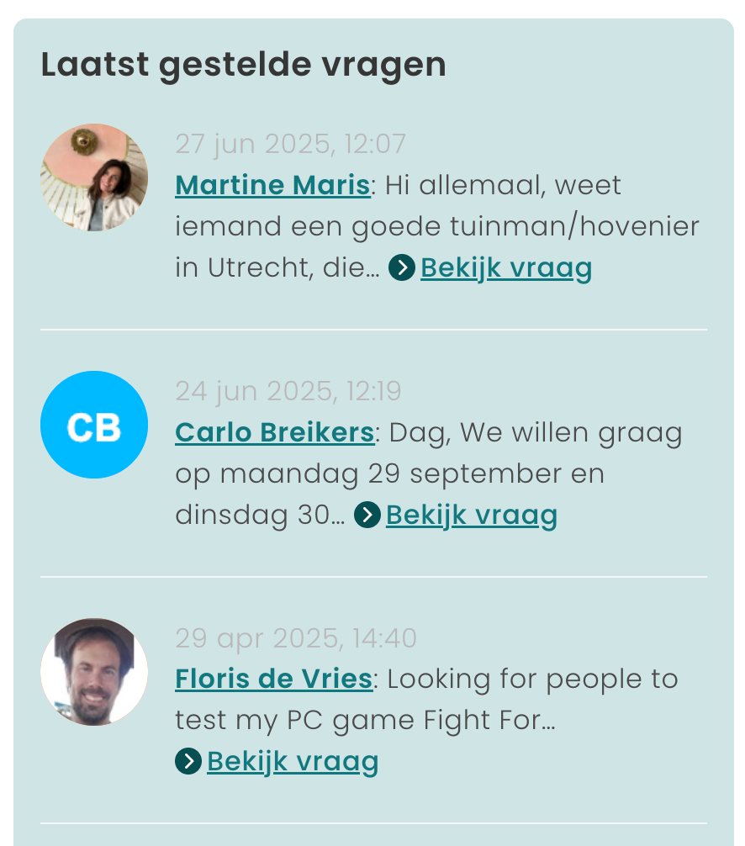Click the arrow icon beside Carlo's Bekijk vraag

(x=367, y=515)
